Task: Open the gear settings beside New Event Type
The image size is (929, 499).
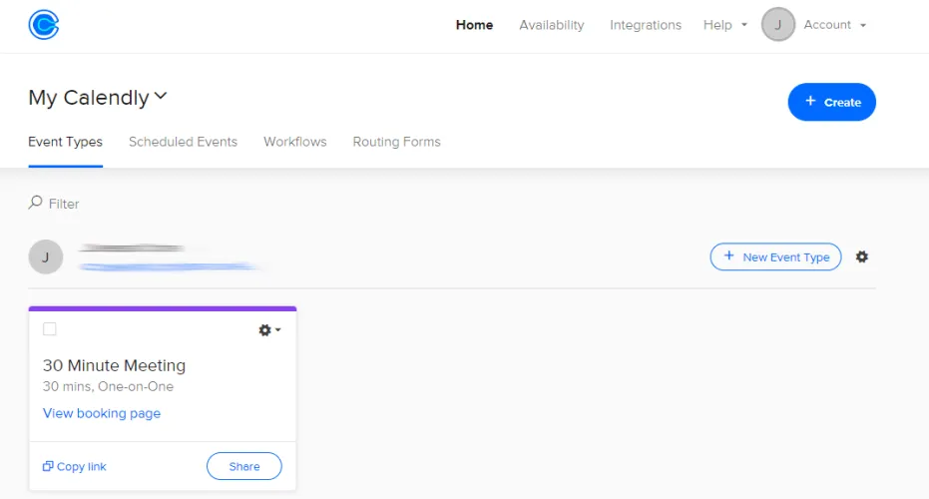Action: coord(862,256)
